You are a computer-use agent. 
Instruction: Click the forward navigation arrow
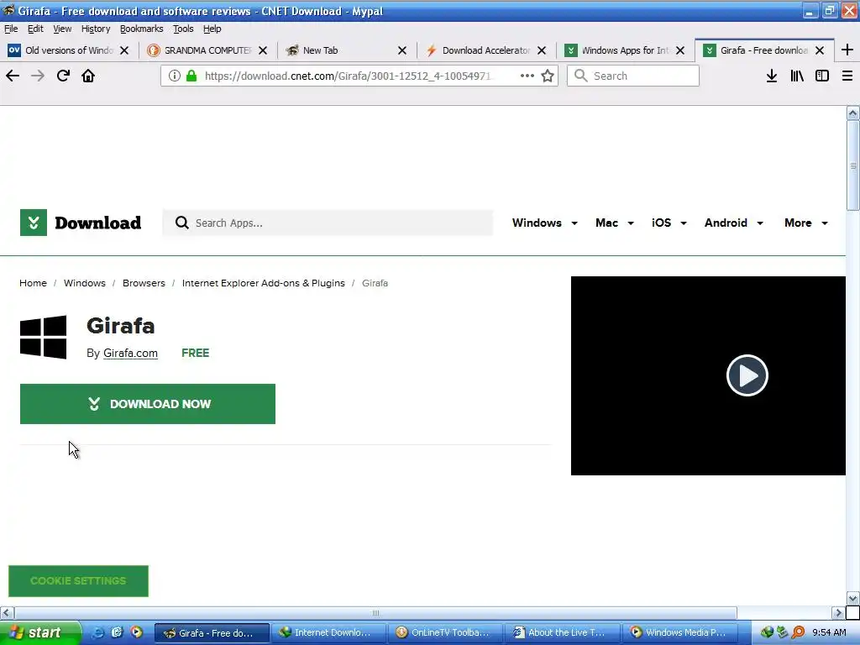pos(38,76)
